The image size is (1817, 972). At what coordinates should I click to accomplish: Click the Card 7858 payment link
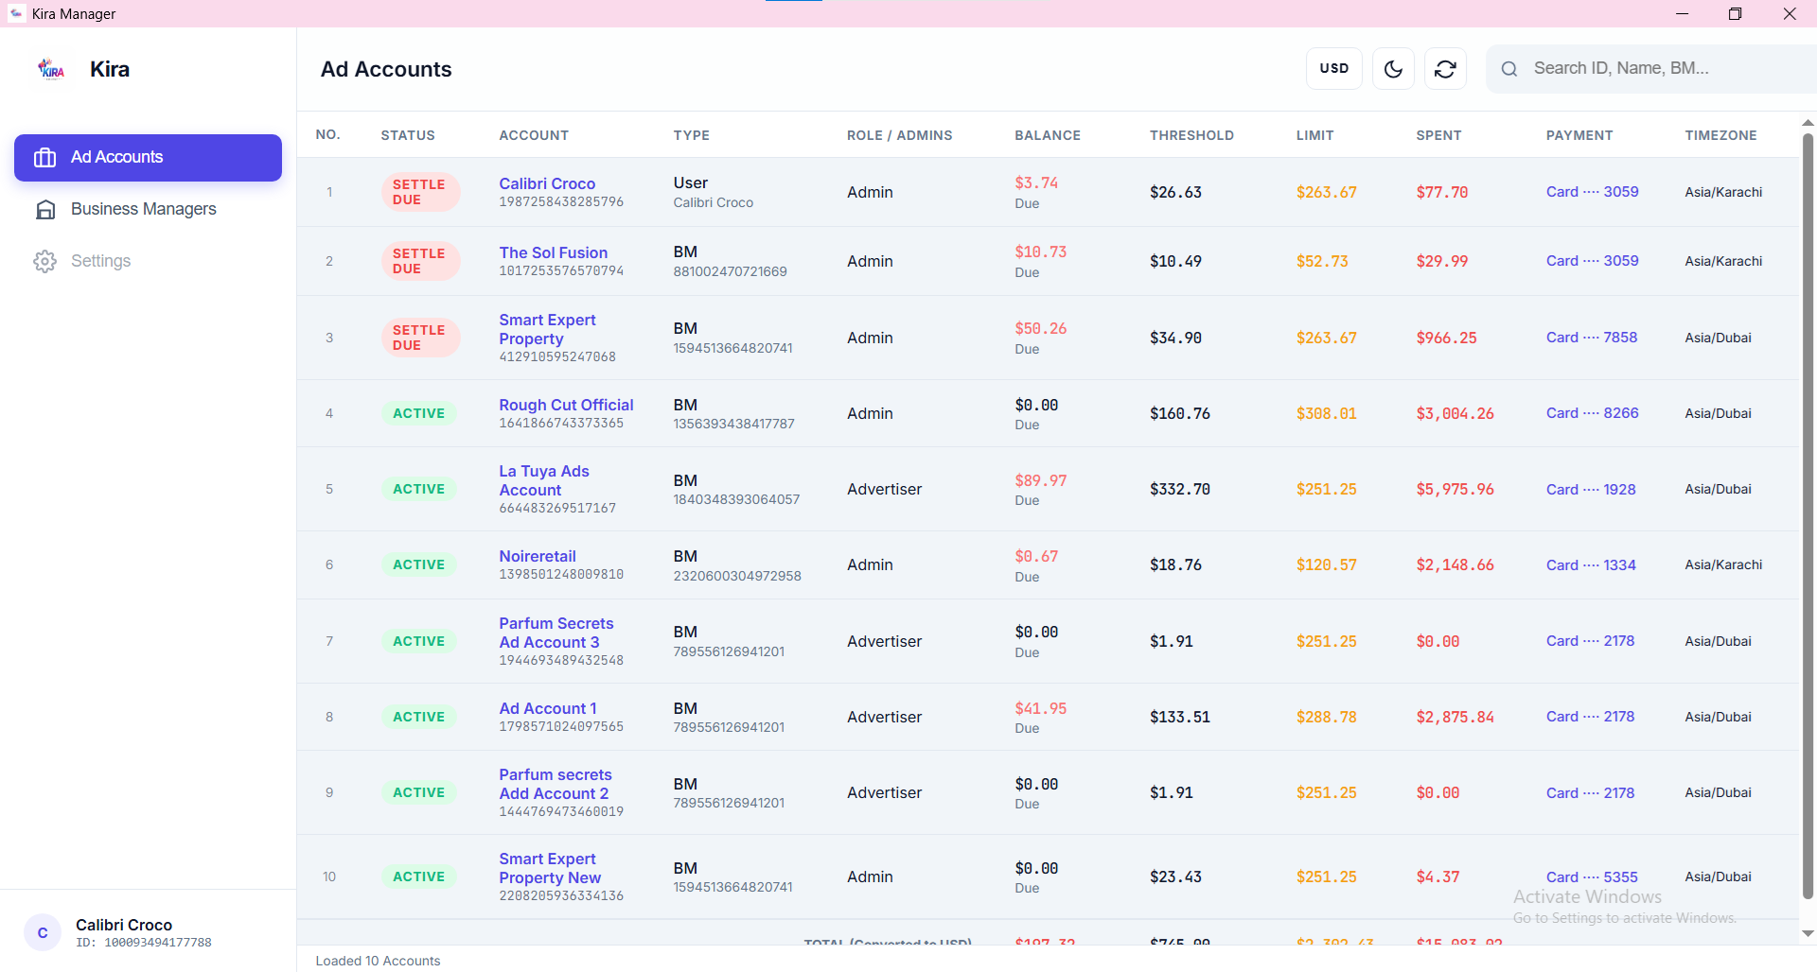pos(1592,338)
